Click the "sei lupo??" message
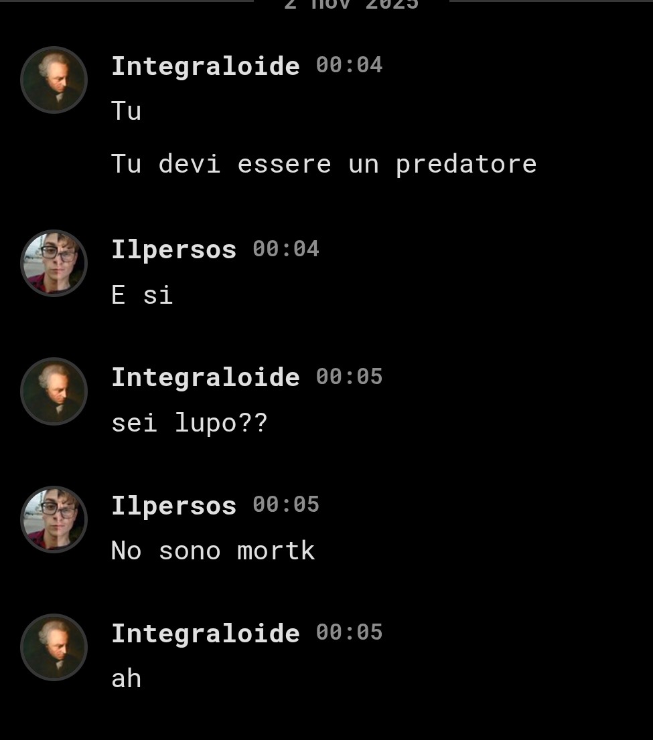Viewport: 653px width, 740px height. point(190,423)
